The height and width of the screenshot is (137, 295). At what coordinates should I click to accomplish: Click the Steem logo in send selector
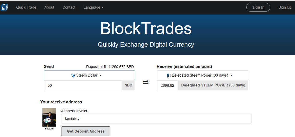point(73,76)
